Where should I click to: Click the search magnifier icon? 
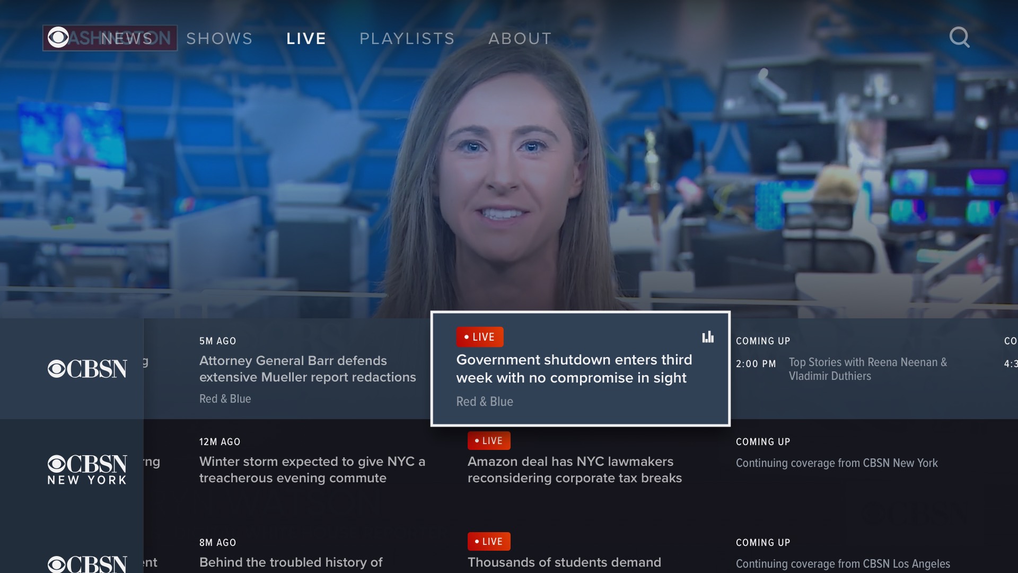pos(959,38)
